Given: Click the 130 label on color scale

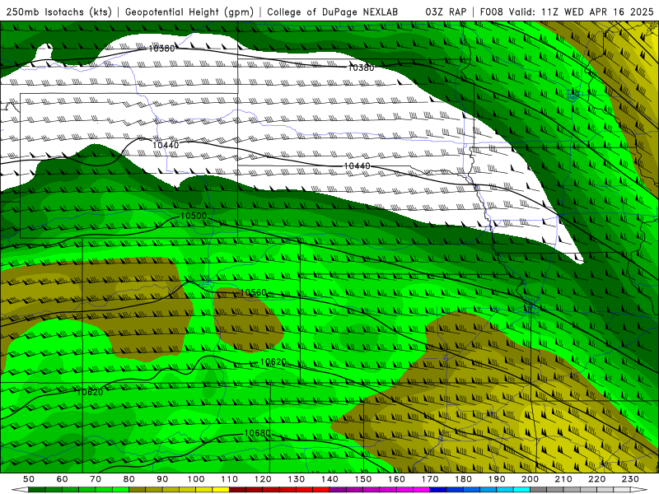Looking at the screenshot, I should 297,479.
